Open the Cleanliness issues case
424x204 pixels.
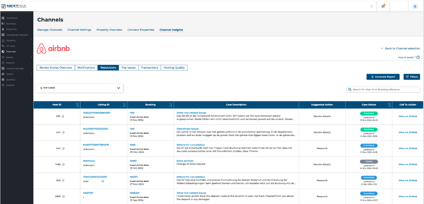(188, 129)
